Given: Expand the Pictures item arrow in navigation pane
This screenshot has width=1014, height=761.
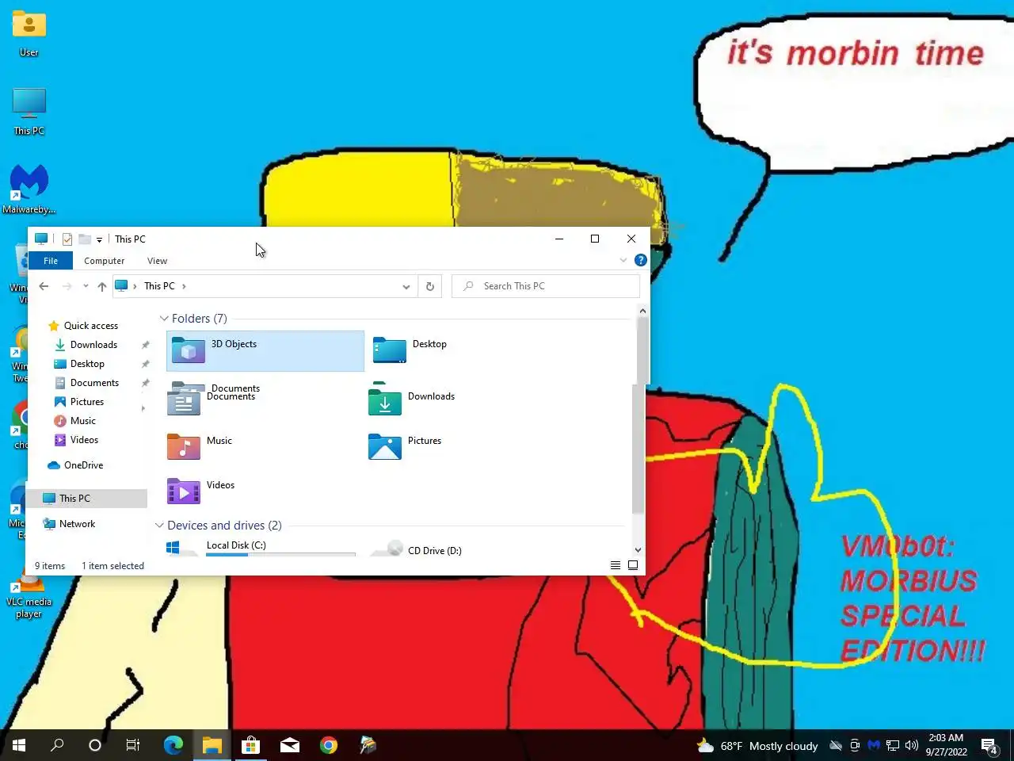Looking at the screenshot, I should coord(143,408).
